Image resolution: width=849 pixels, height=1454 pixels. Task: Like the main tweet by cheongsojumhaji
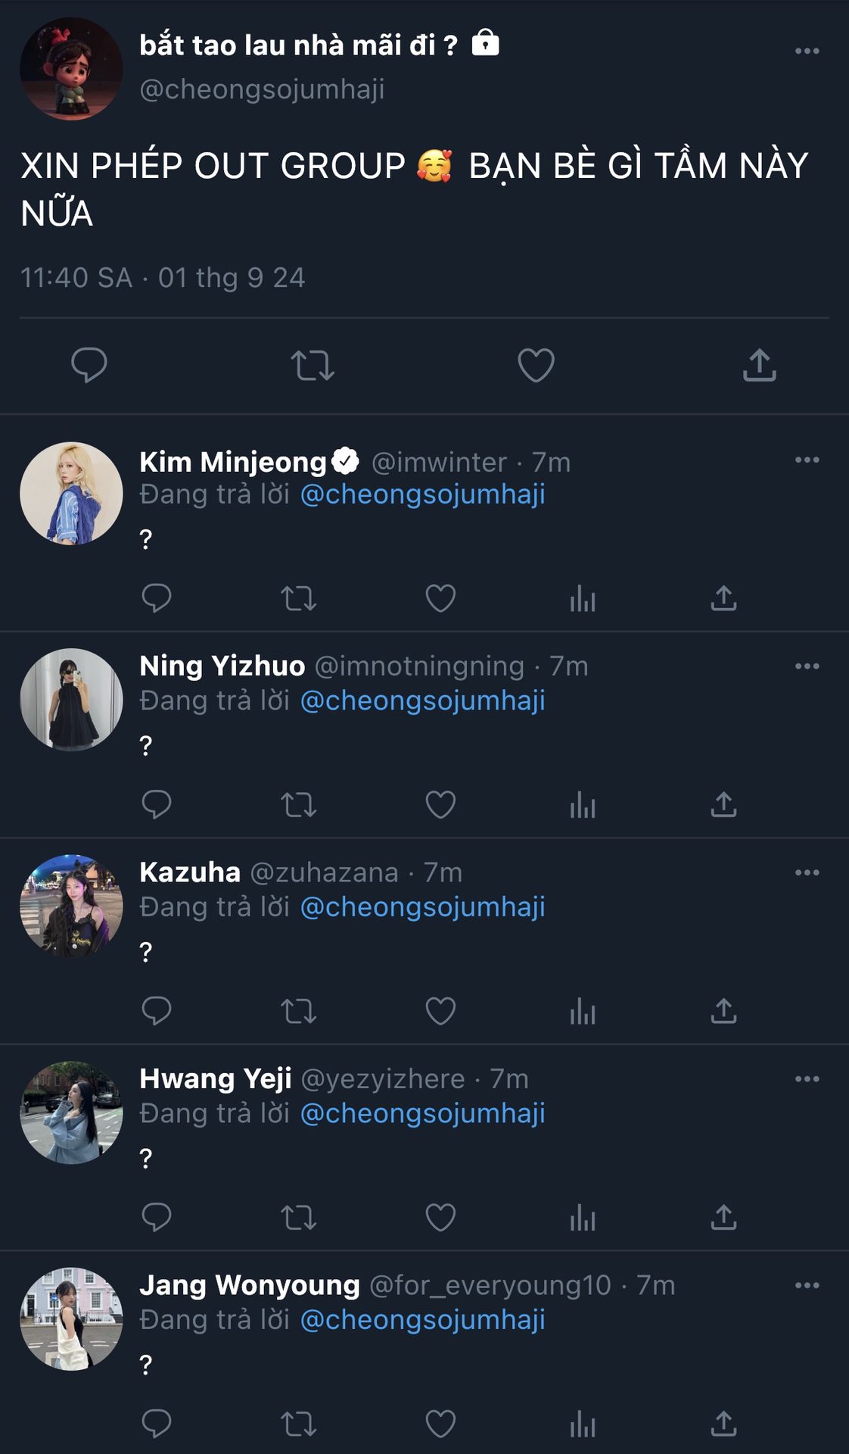[x=536, y=365]
